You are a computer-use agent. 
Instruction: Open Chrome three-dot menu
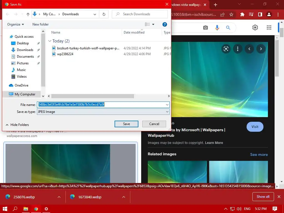[278, 14]
